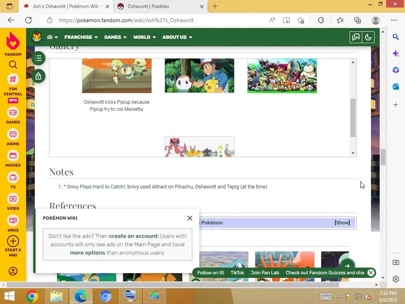The image size is (405, 304).
Task: Open Immersive Reader icon
Action: point(286,20)
